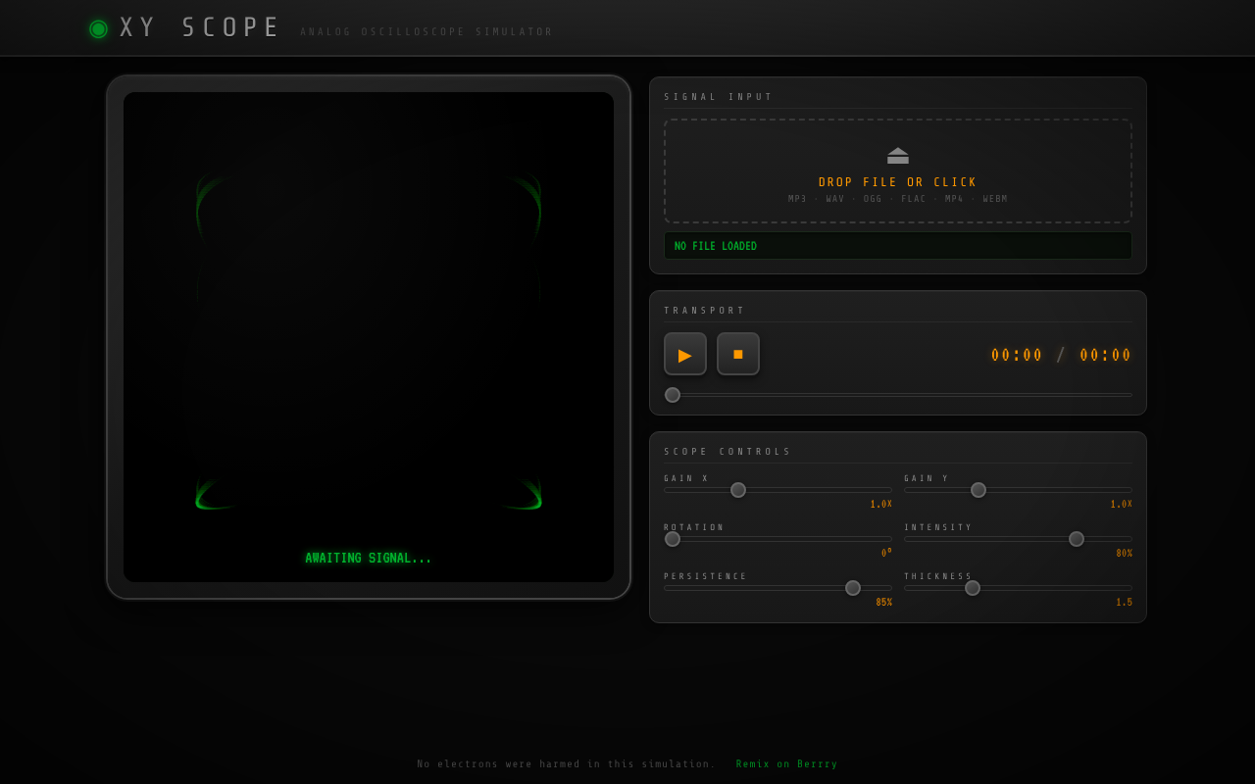This screenshot has height=784, width=1255.
Task: Click the Awaiting Signal text on scope
Action: coord(369,559)
